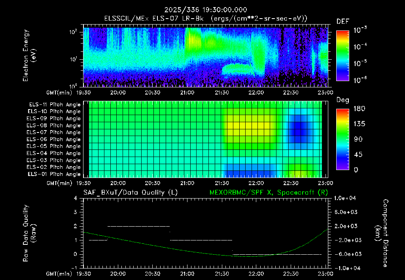405x280 pixels.
Task: Click the 180 tick on Deg colorbar
Action: click(x=359, y=108)
